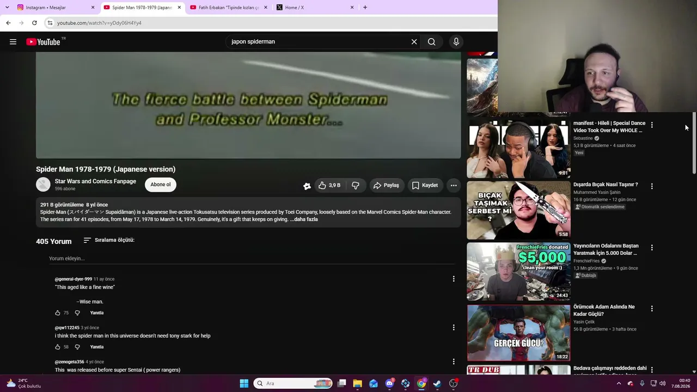697x392 pixels.
Task: Open menu for Dışarda Bıçak Nasıl Taşınır video
Action: pos(652,186)
